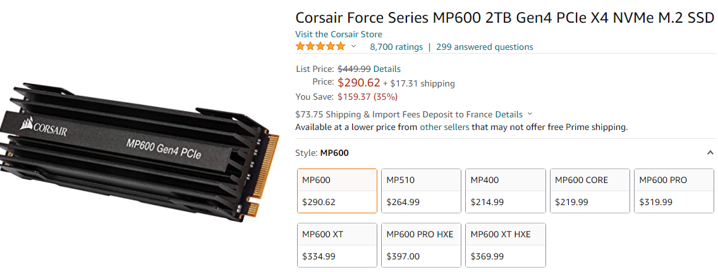The width and height of the screenshot is (718, 272).
Task: Select the MP400 style option
Action: click(506, 191)
